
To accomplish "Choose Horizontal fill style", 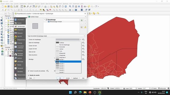I will (x=68, y=47).
